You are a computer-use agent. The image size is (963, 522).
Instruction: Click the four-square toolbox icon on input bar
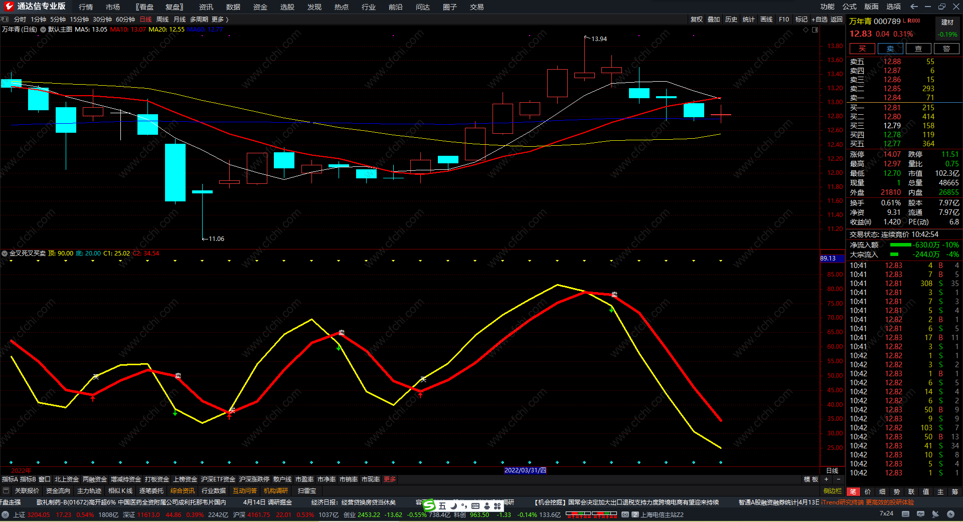point(498,506)
